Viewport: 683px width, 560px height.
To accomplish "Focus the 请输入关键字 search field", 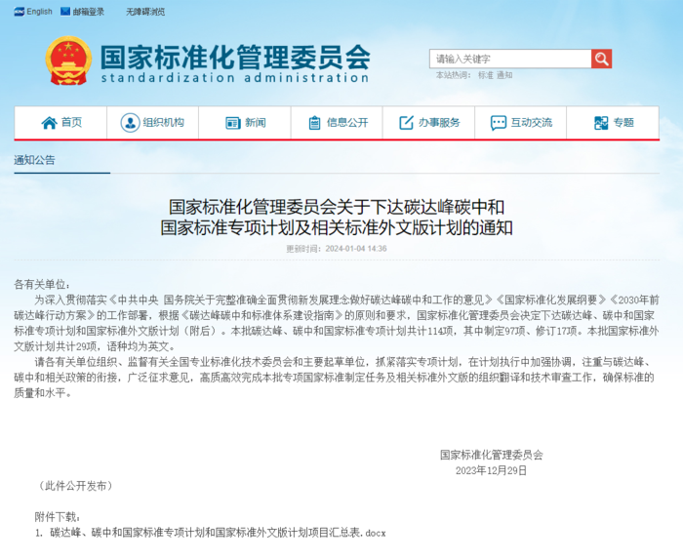I will click(509, 59).
